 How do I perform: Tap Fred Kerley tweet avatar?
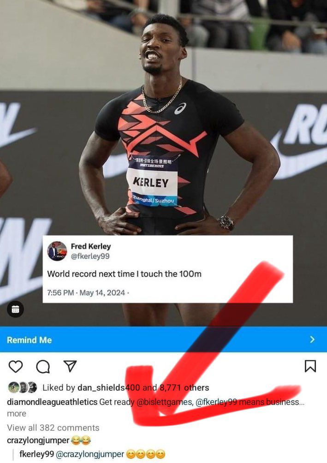click(57, 251)
